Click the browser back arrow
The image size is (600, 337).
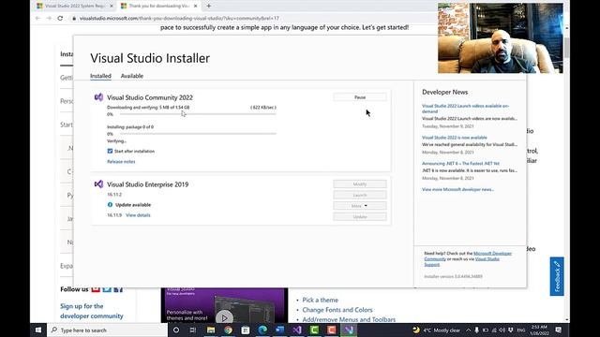37,18
